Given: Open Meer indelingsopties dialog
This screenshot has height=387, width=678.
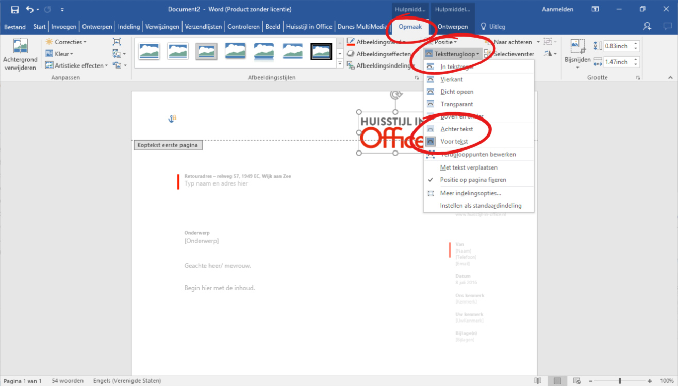Looking at the screenshot, I should (478, 193).
